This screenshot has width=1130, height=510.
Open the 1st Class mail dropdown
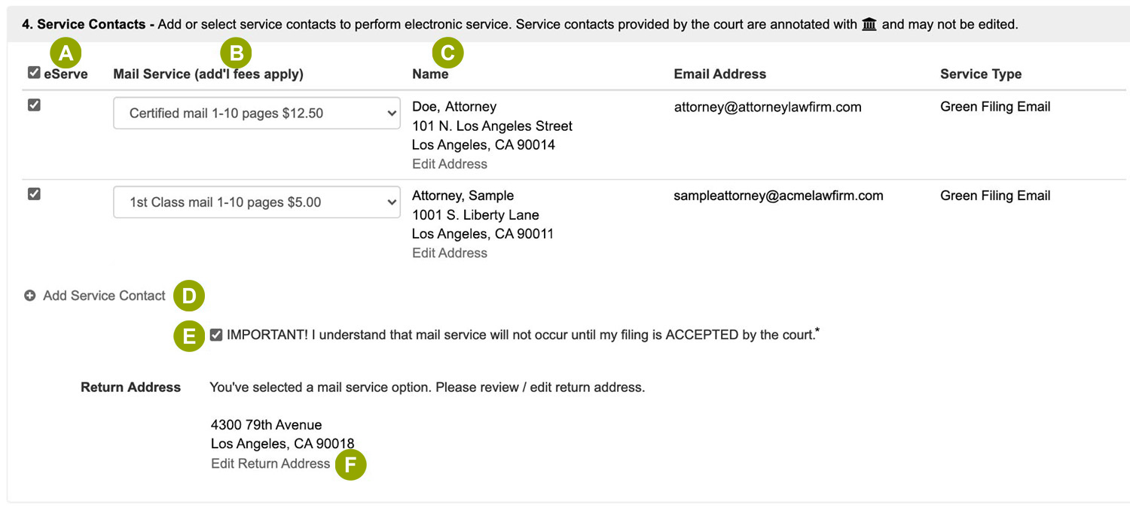pyautogui.click(x=256, y=202)
